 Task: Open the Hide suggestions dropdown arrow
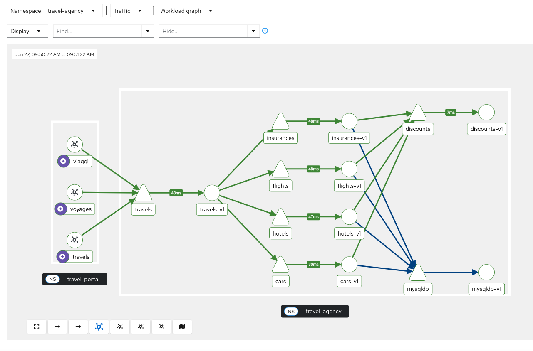pyautogui.click(x=253, y=31)
